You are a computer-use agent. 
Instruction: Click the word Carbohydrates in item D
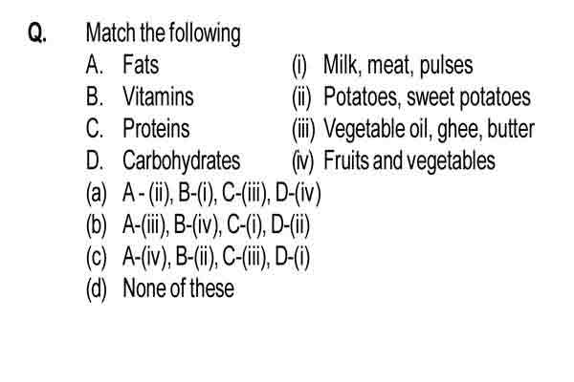pos(181,160)
